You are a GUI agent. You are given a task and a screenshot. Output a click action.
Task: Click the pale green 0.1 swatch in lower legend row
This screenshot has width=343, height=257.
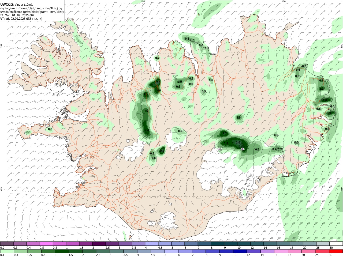tap(7, 251)
